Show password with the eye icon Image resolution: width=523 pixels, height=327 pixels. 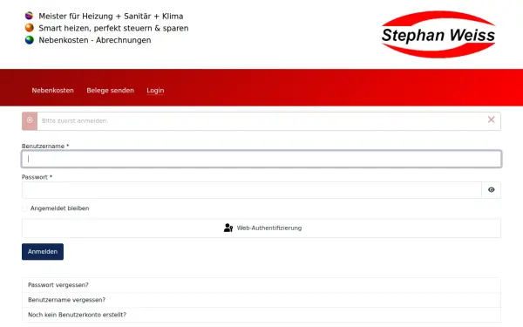click(492, 190)
